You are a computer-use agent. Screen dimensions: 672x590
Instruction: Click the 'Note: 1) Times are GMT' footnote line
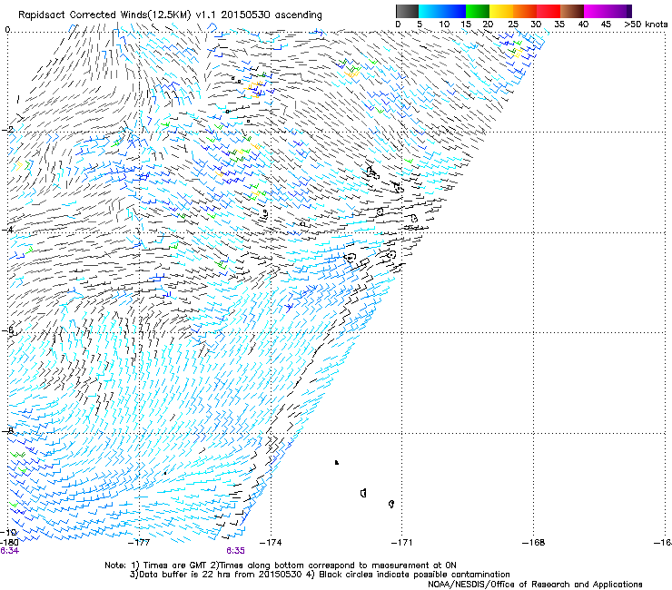click(x=281, y=565)
